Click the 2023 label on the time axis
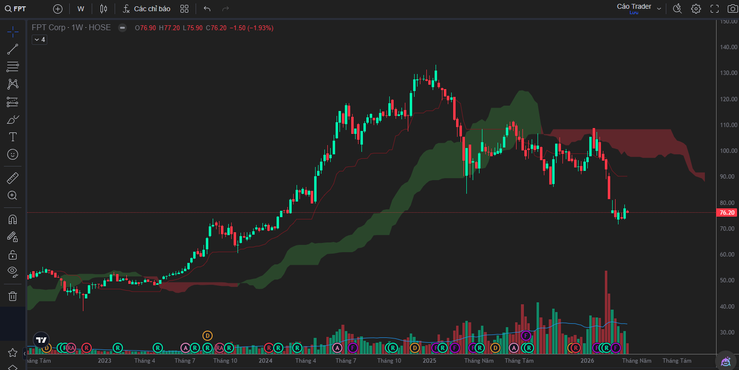The image size is (739, 370). click(104, 361)
